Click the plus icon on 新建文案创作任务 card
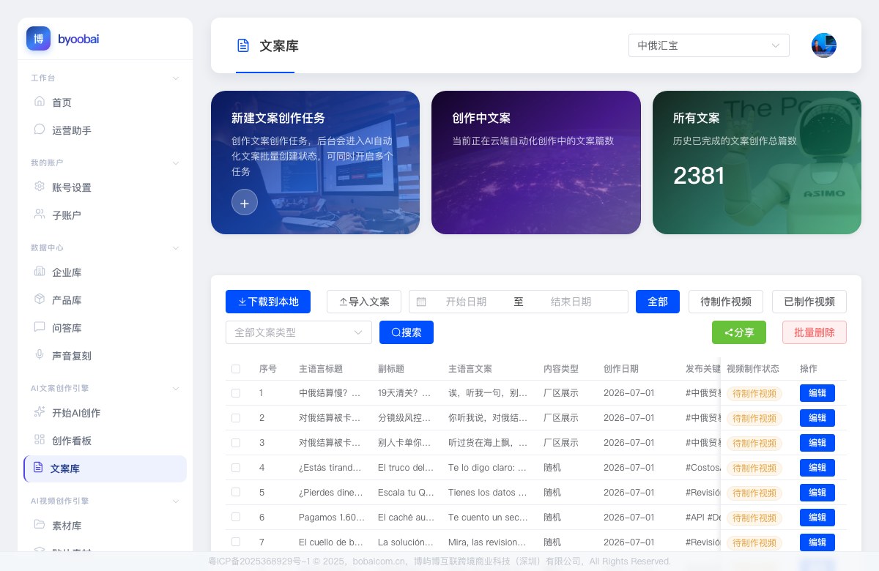879x571 pixels. [245, 203]
